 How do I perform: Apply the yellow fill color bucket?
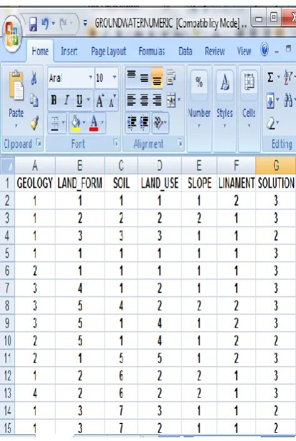76,123
